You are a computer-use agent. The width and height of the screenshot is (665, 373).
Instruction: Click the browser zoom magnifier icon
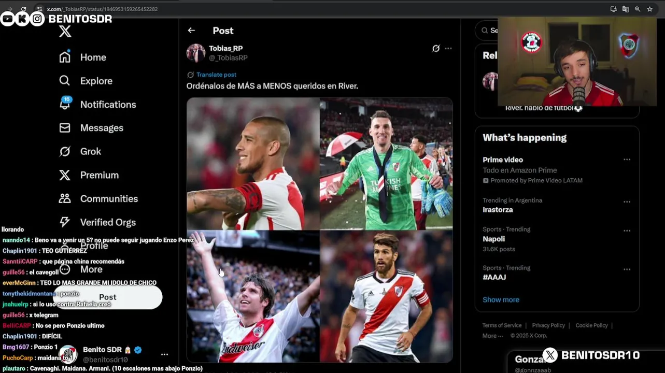pos(638,9)
